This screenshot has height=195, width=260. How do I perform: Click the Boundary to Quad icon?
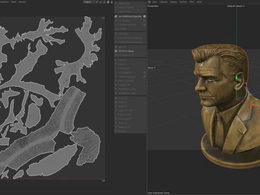[x=116, y=93]
